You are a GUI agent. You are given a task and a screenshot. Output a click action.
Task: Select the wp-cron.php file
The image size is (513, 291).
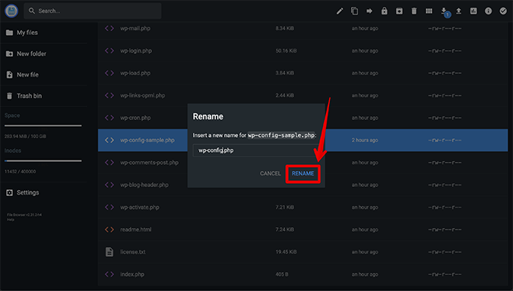[x=302, y=118]
